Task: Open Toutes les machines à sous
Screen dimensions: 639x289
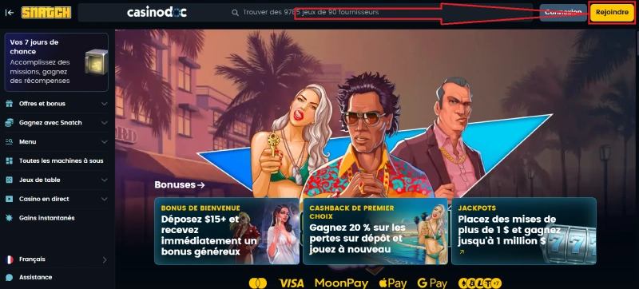Action: tap(56, 160)
